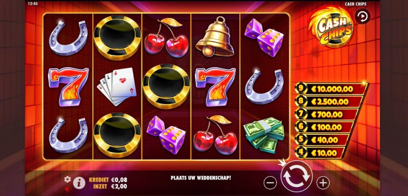408x196 pixels.
Task: Click the spin reels button
Action: click(297, 176)
